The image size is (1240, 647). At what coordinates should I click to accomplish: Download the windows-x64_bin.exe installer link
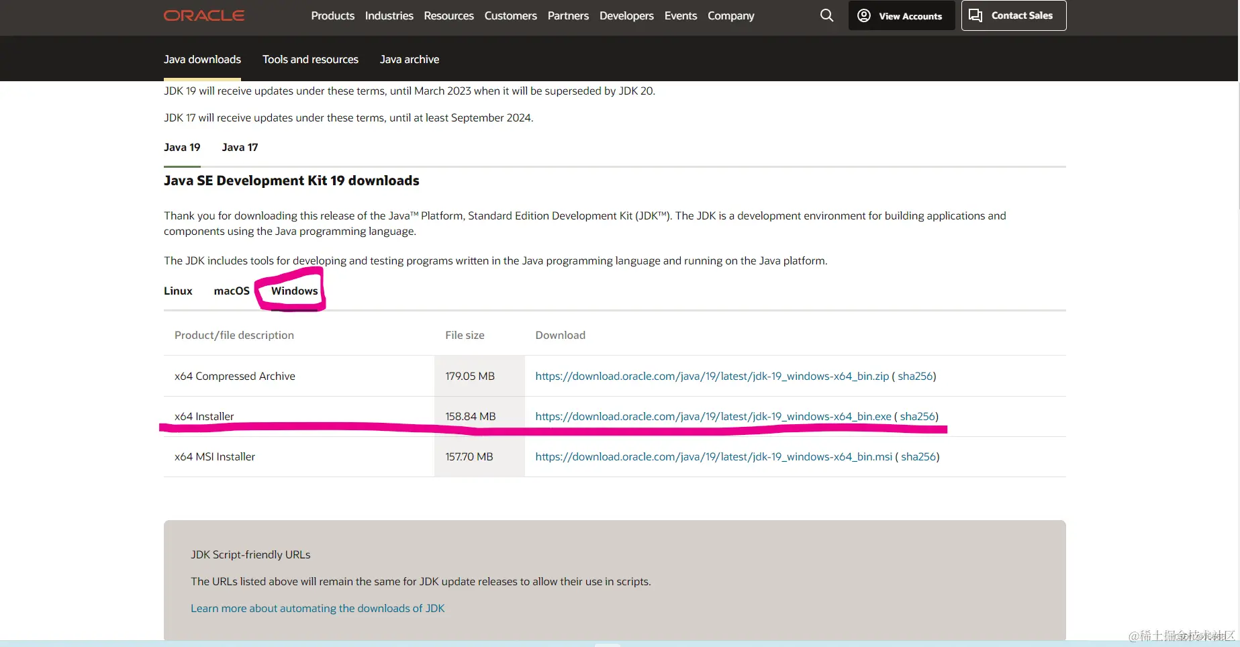pos(713,416)
